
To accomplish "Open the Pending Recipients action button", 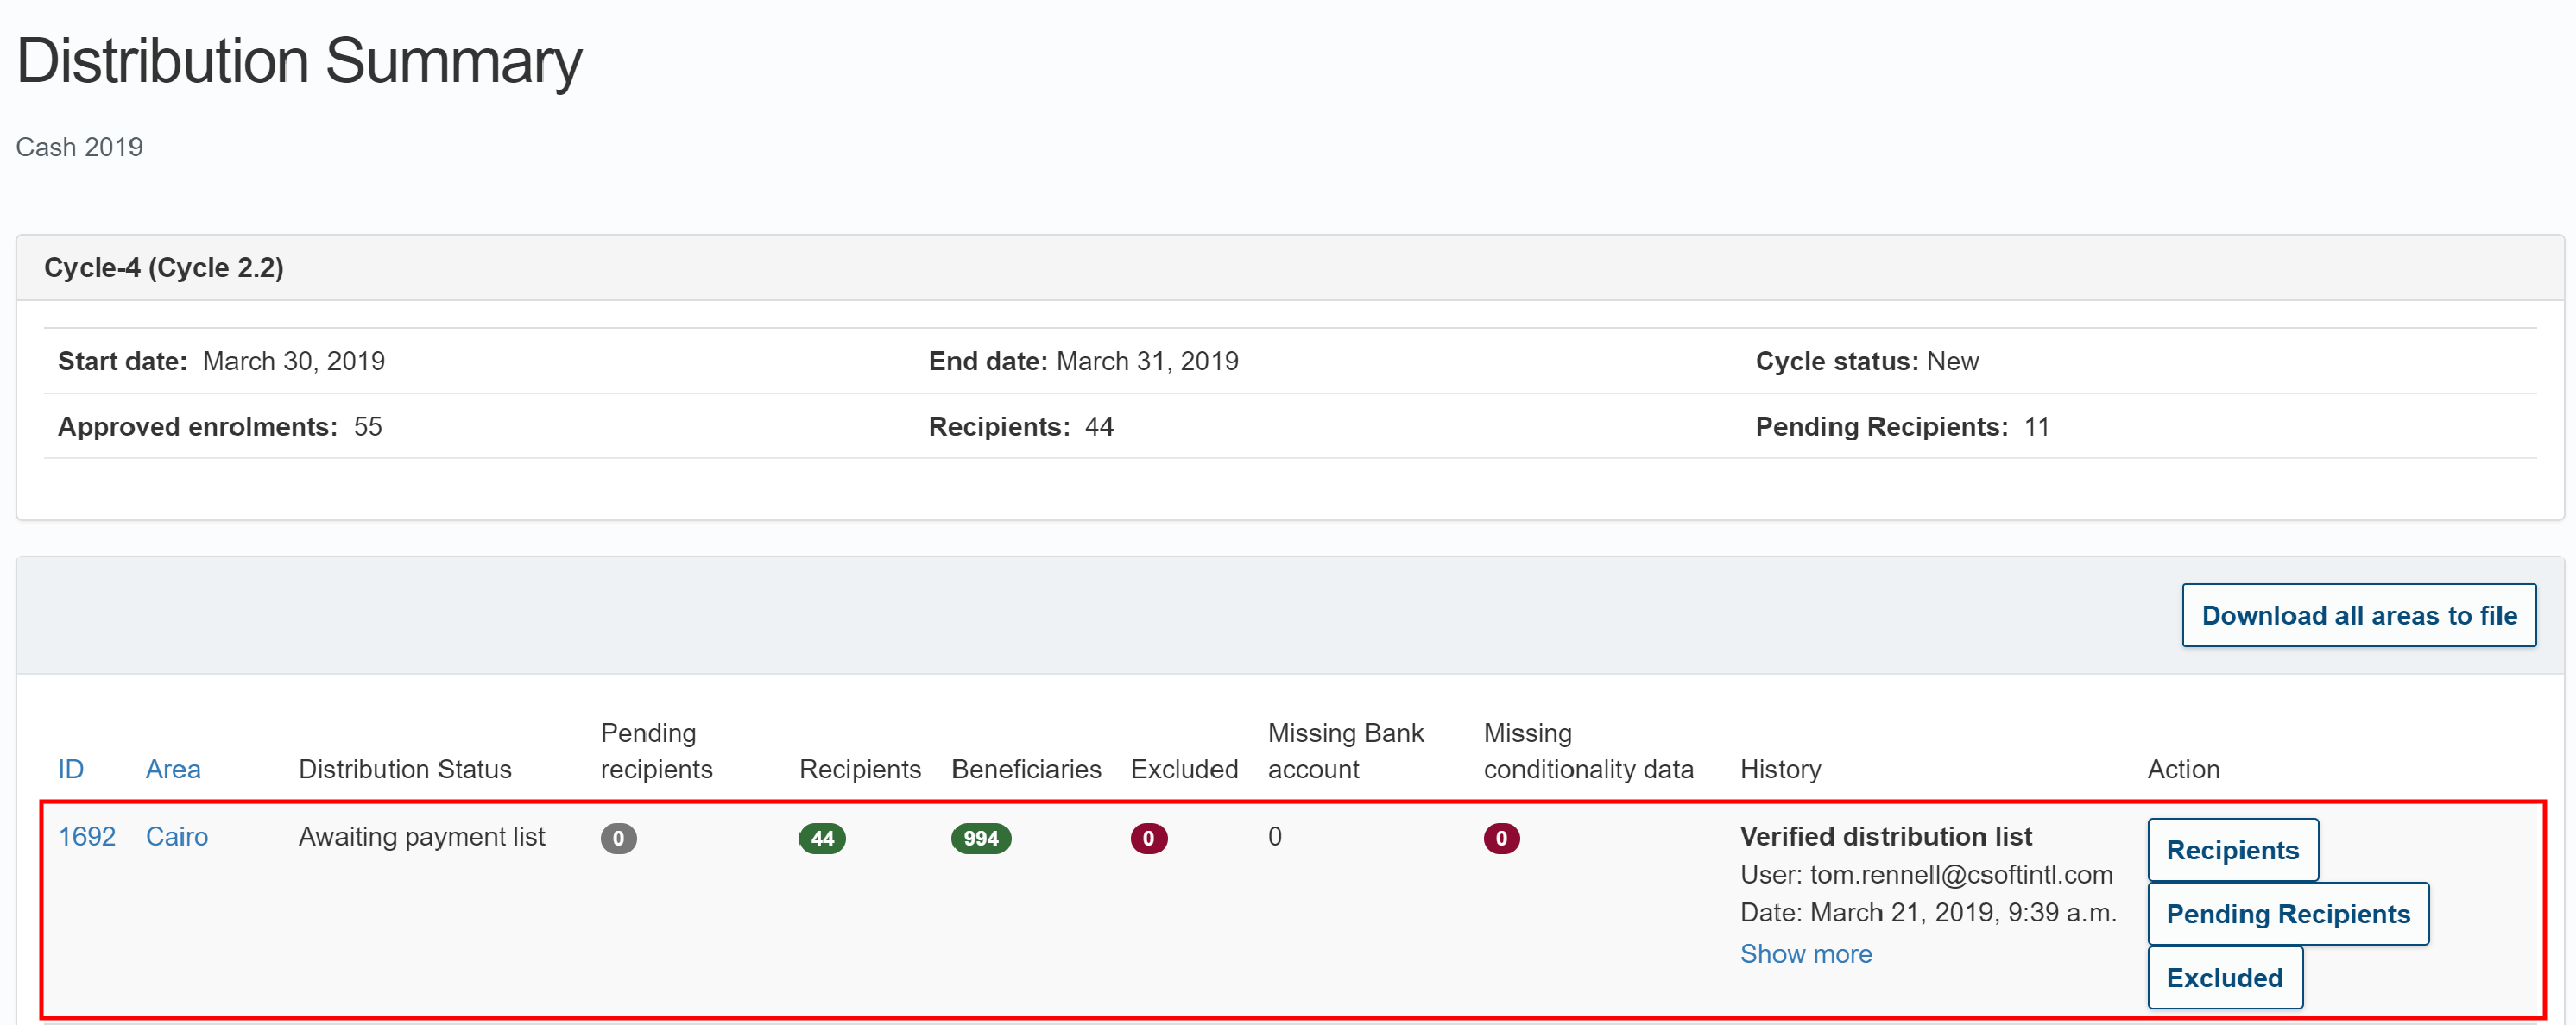I will [x=2287, y=914].
